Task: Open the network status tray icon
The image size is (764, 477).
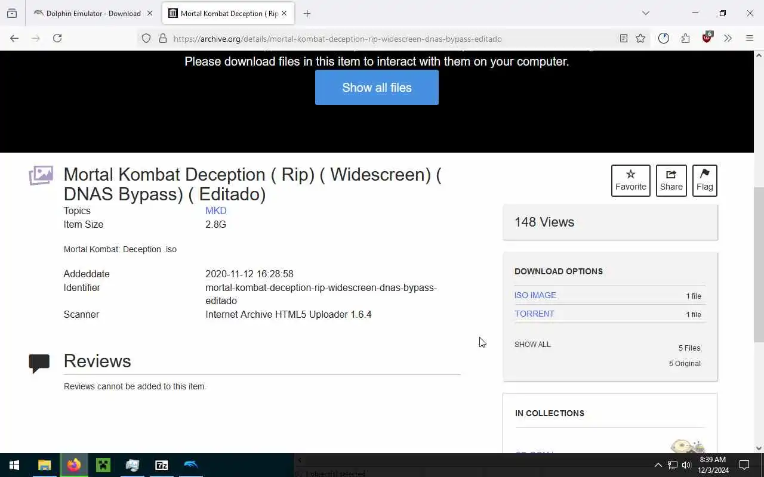Action: pyautogui.click(x=672, y=465)
